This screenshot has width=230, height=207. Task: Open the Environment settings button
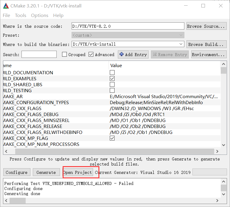coord(209,55)
